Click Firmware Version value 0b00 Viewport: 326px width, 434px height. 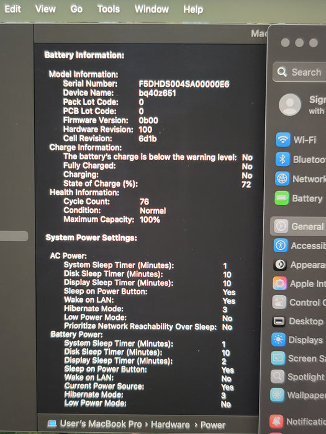pyautogui.click(x=148, y=120)
